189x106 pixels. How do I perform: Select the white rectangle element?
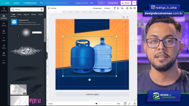(x=37, y=32)
